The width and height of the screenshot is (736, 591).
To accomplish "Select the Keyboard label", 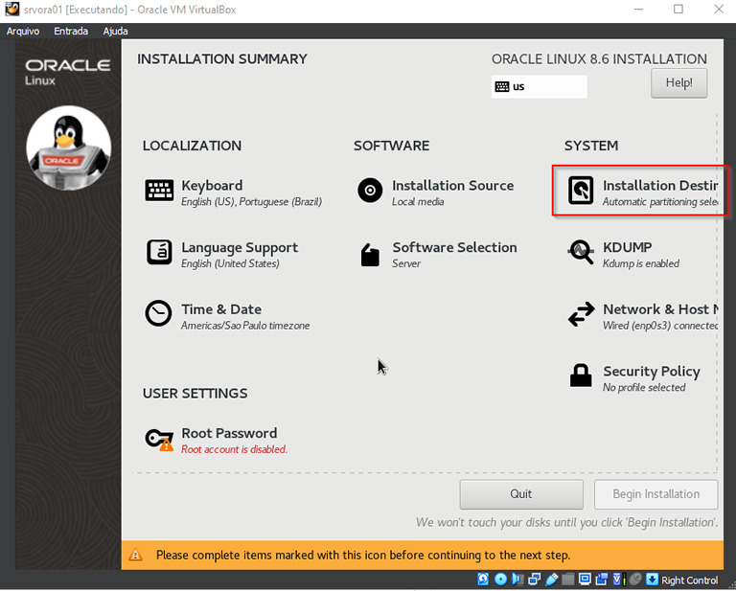I will [x=212, y=185].
